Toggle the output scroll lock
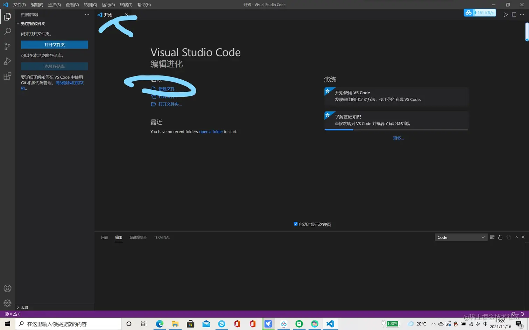The height and width of the screenshot is (330, 529). tap(500, 237)
